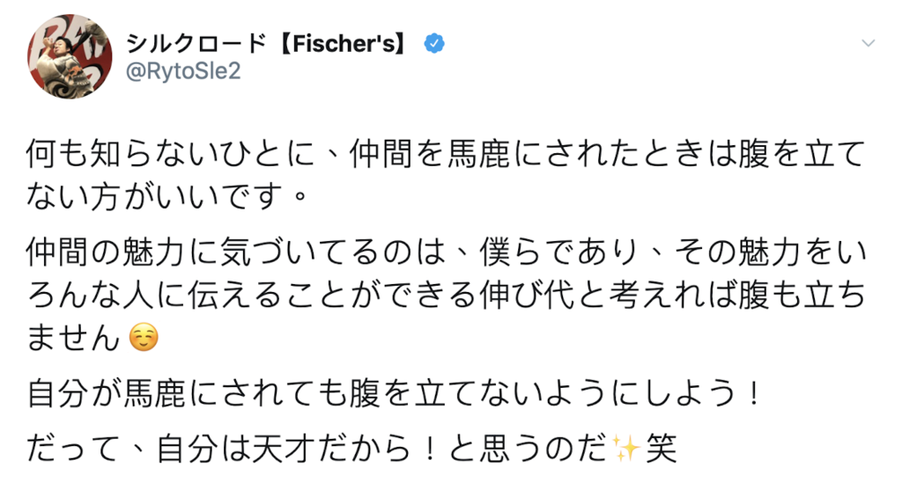Viewport: 902px width, 482px height.
Task: Click the 【Fischer's】 part of the name
Action: click(344, 43)
